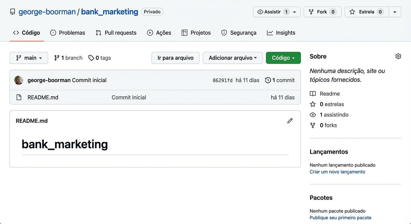Screen dimensions: 411x224
Task: Fork the repository with Fork button
Action: coord(323,12)
